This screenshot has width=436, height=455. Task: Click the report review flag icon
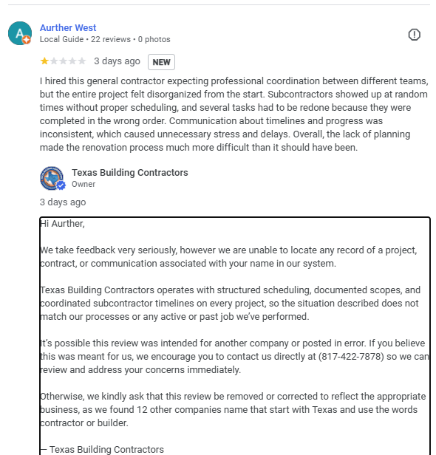pos(414,35)
